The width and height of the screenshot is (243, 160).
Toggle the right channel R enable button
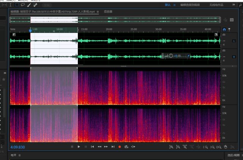(x=234, y=57)
